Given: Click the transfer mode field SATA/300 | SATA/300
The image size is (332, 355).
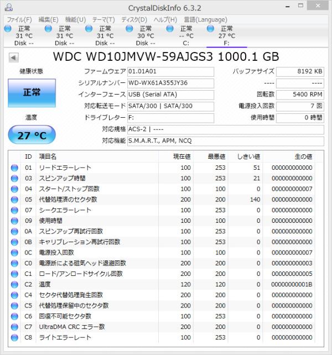Looking at the screenshot, I should click(170, 106).
